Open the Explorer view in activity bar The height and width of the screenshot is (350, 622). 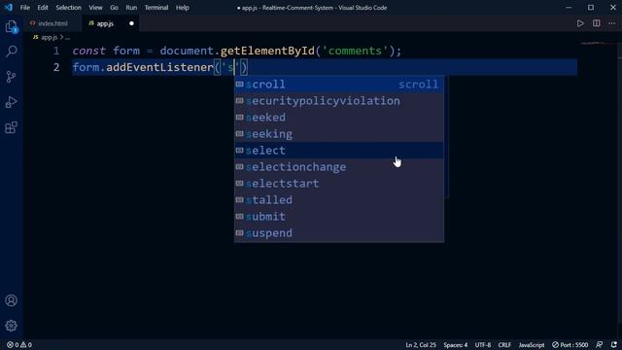(x=11, y=26)
